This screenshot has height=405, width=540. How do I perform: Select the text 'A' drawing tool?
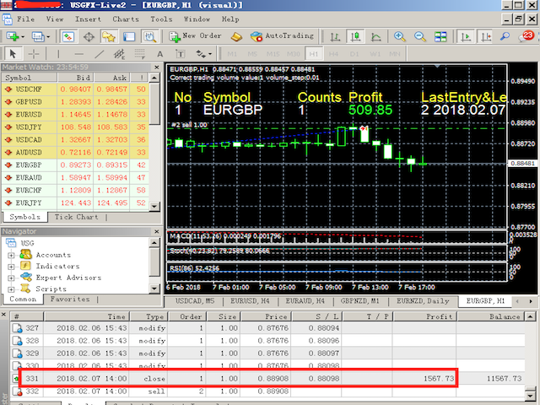[160, 54]
